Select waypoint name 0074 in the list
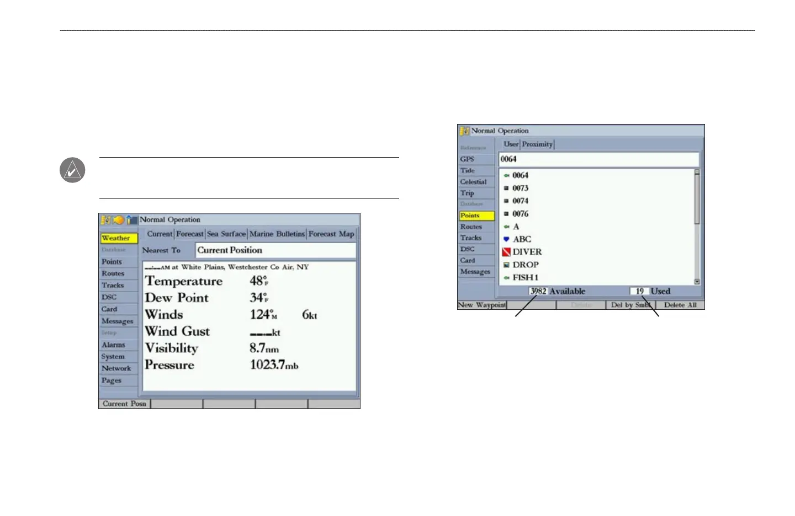The height and width of the screenshot is (516, 795). click(x=521, y=201)
